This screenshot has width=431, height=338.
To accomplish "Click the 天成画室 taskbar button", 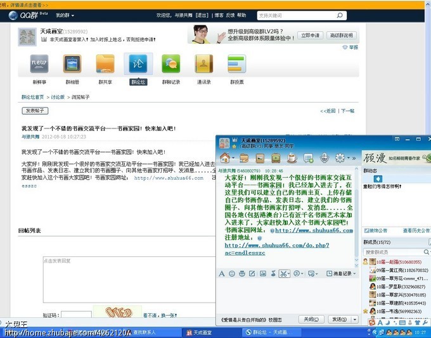I will tap(212, 332).
